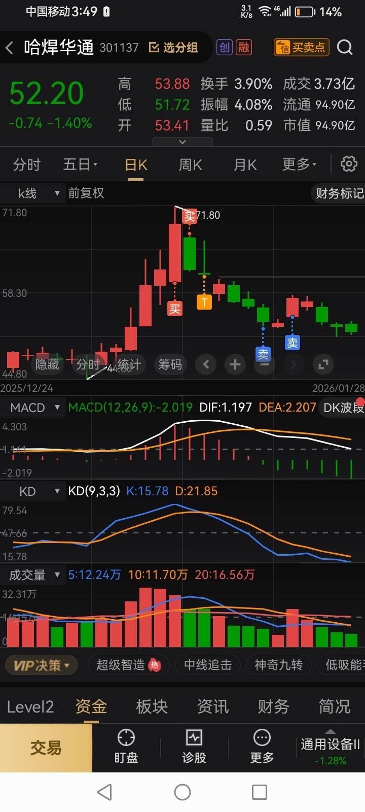Open 更多 period dropdown
The image size is (365, 812).
(299, 164)
